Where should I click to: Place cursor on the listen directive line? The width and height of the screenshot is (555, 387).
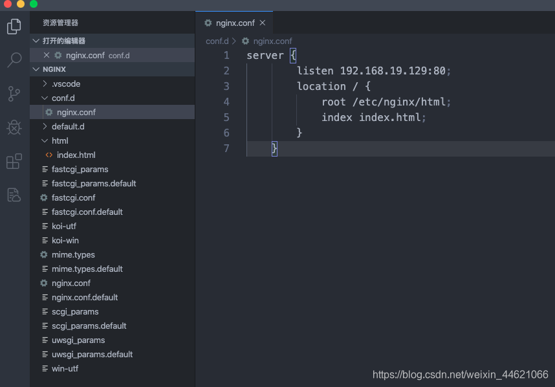(373, 71)
